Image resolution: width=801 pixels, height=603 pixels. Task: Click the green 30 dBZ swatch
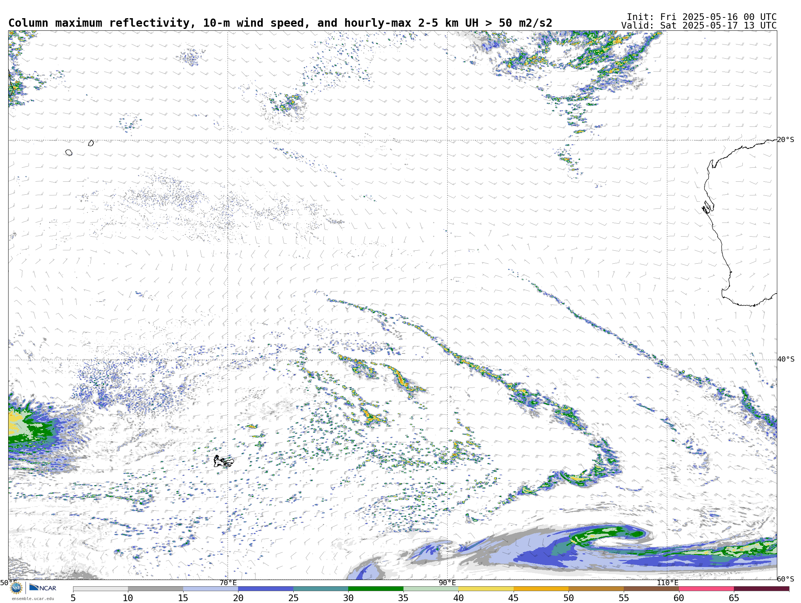pos(376,589)
